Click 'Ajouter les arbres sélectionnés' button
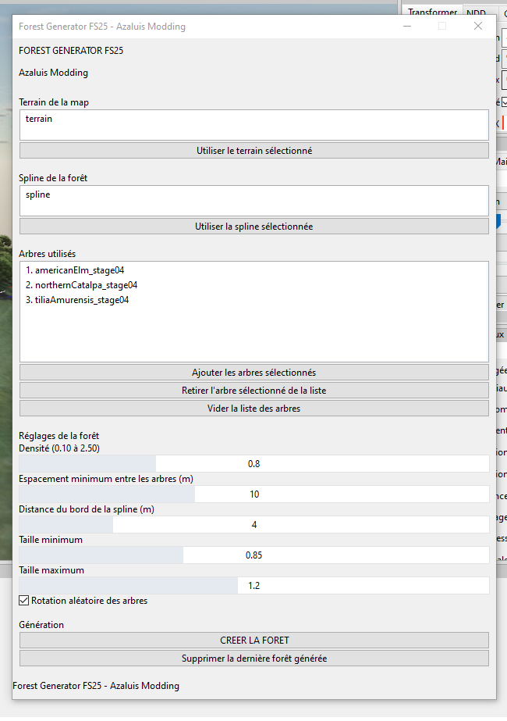Screen dimensions: 507x721 point(254,373)
